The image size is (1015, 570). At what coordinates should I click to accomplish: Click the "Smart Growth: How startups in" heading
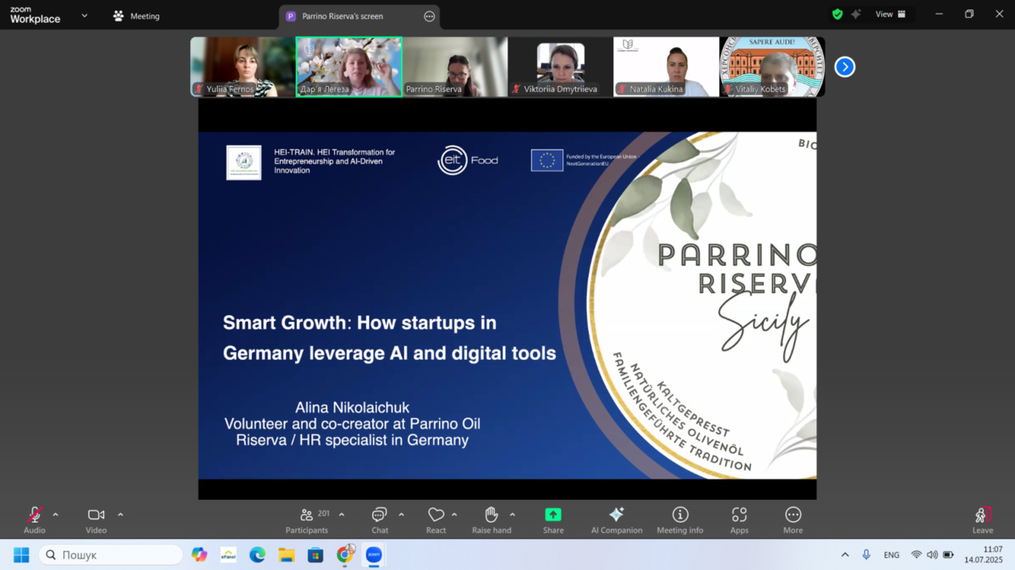(359, 323)
